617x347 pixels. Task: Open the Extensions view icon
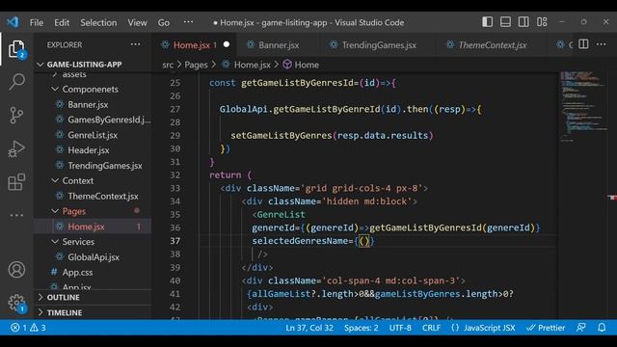pyautogui.click(x=16, y=182)
